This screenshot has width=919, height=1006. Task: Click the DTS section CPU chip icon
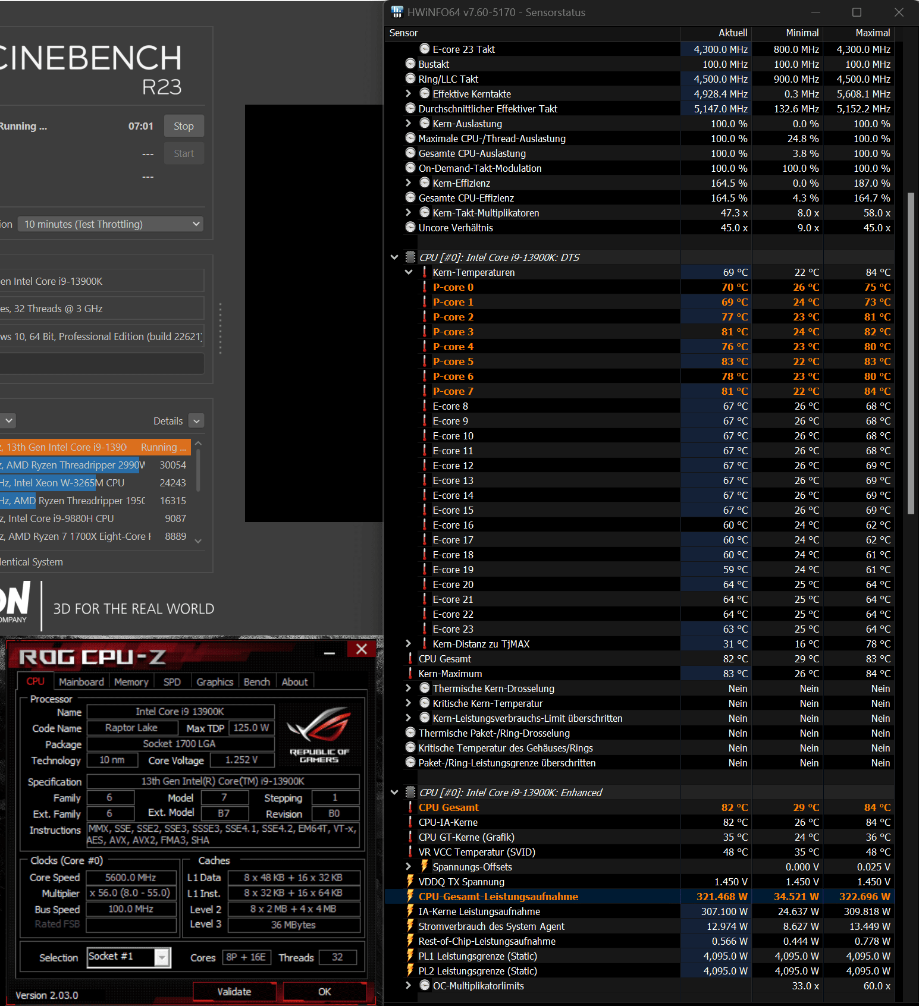click(x=410, y=257)
